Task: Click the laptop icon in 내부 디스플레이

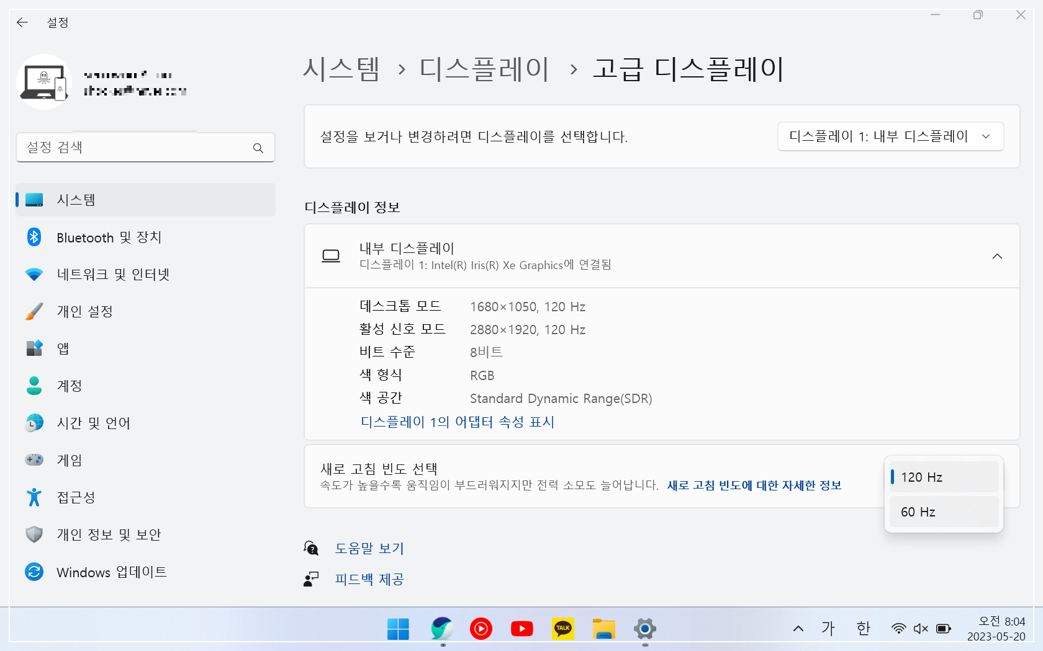Action: pyautogui.click(x=331, y=256)
